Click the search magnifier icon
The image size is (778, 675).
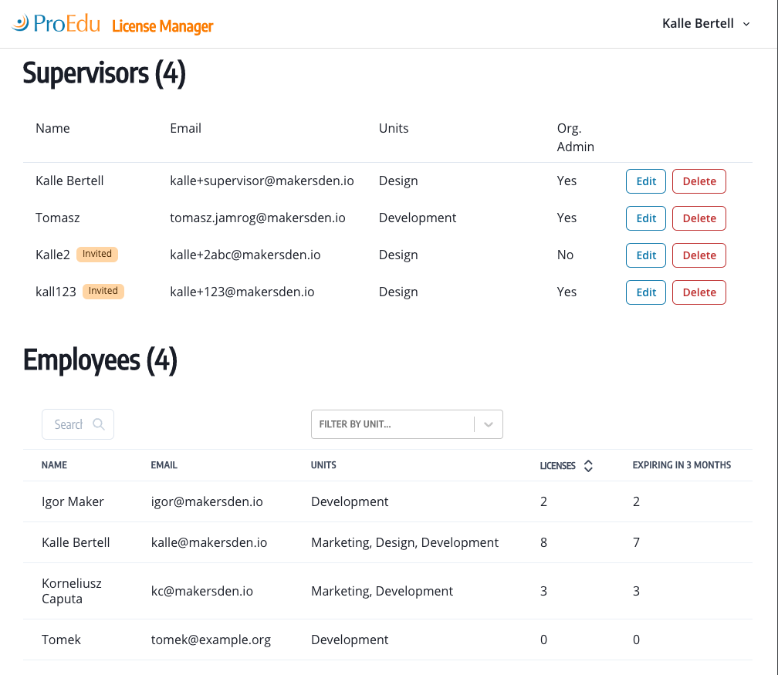coord(98,424)
